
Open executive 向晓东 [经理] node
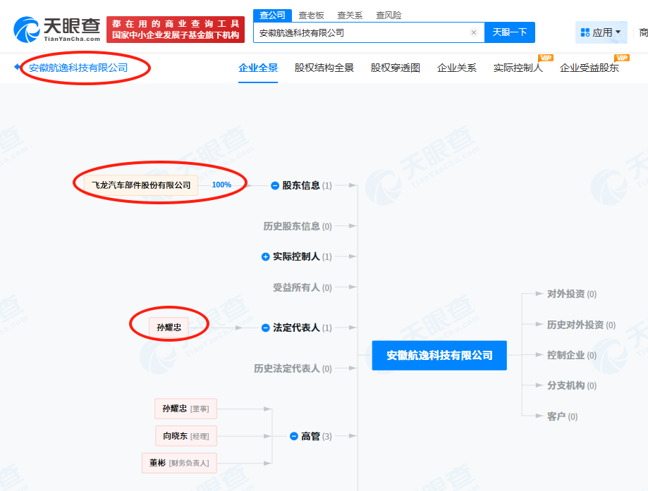pos(186,436)
